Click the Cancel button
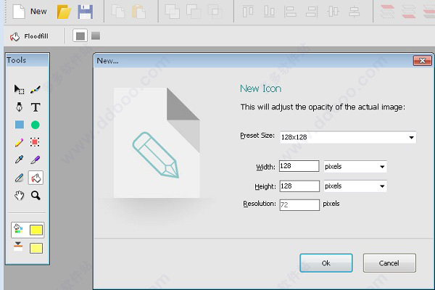 point(389,262)
